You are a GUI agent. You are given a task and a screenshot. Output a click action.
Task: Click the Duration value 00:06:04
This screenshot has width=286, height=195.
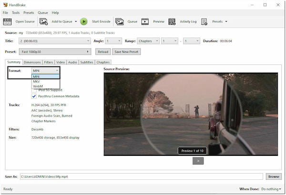point(226,41)
